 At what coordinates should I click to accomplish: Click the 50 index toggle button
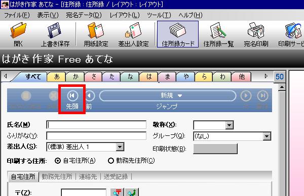click(x=280, y=77)
